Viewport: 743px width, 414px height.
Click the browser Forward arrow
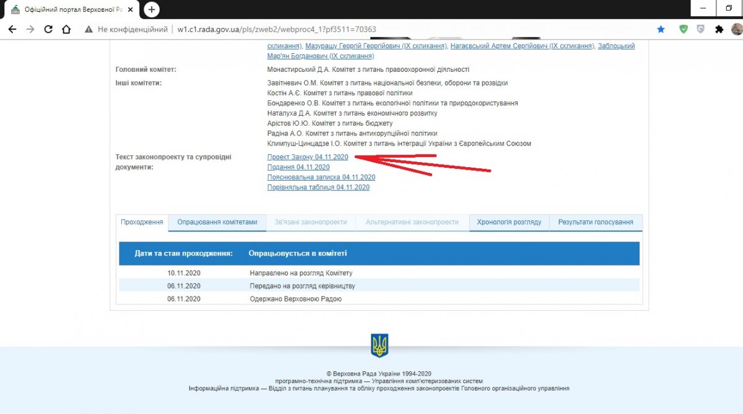30,29
